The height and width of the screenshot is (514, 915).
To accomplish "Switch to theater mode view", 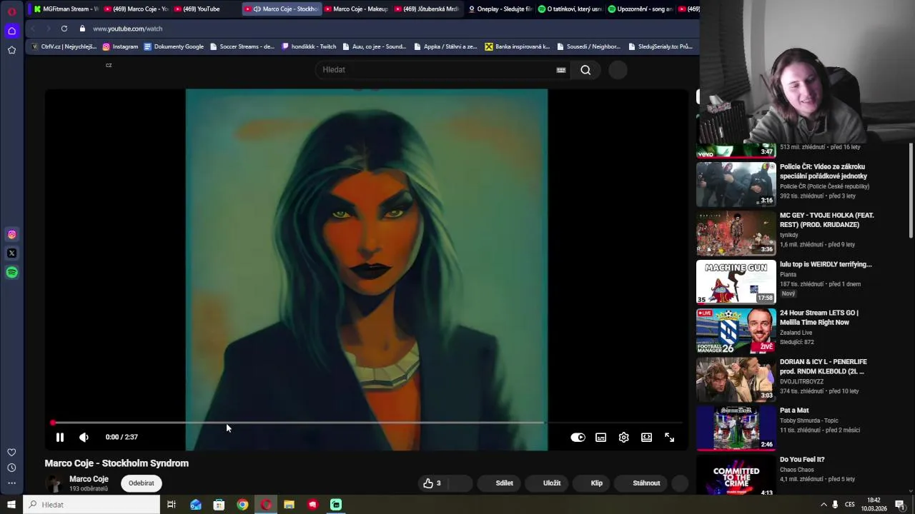I will click(646, 437).
